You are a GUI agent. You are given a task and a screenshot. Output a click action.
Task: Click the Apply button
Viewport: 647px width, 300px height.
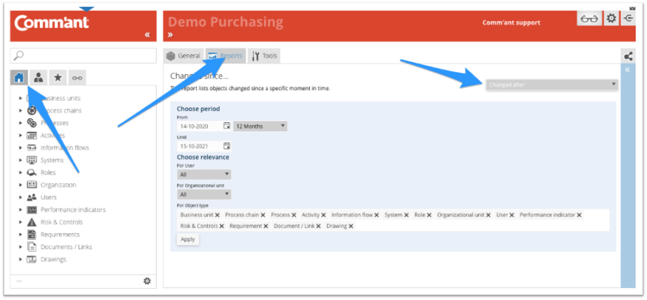[188, 239]
